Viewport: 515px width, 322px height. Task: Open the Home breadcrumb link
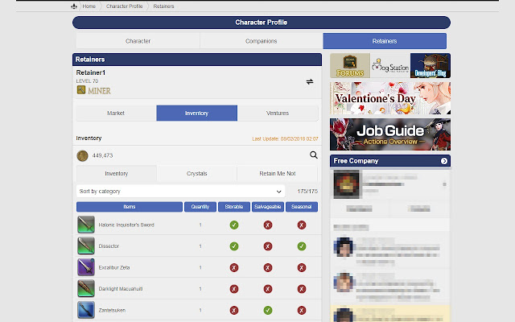(x=89, y=6)
